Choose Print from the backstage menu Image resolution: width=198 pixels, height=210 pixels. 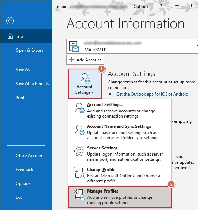(x=26, y=98)
